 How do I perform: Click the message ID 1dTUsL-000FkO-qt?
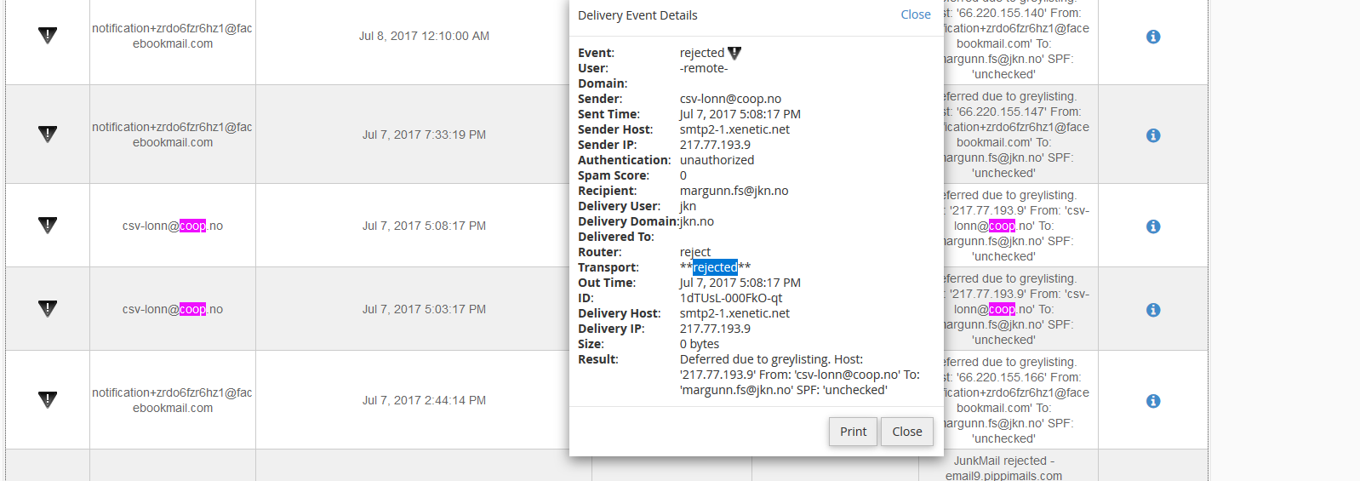[x=730, y=298]
